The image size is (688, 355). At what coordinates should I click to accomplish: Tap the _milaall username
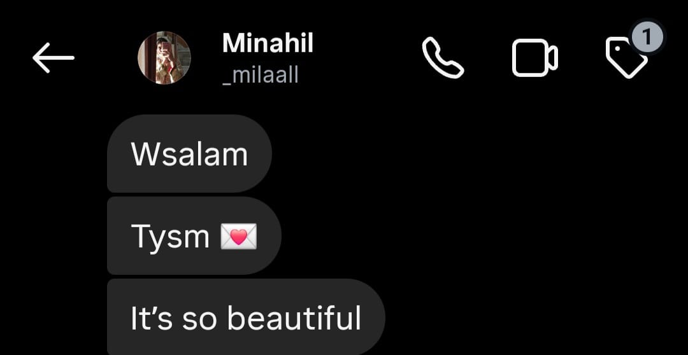260,75
